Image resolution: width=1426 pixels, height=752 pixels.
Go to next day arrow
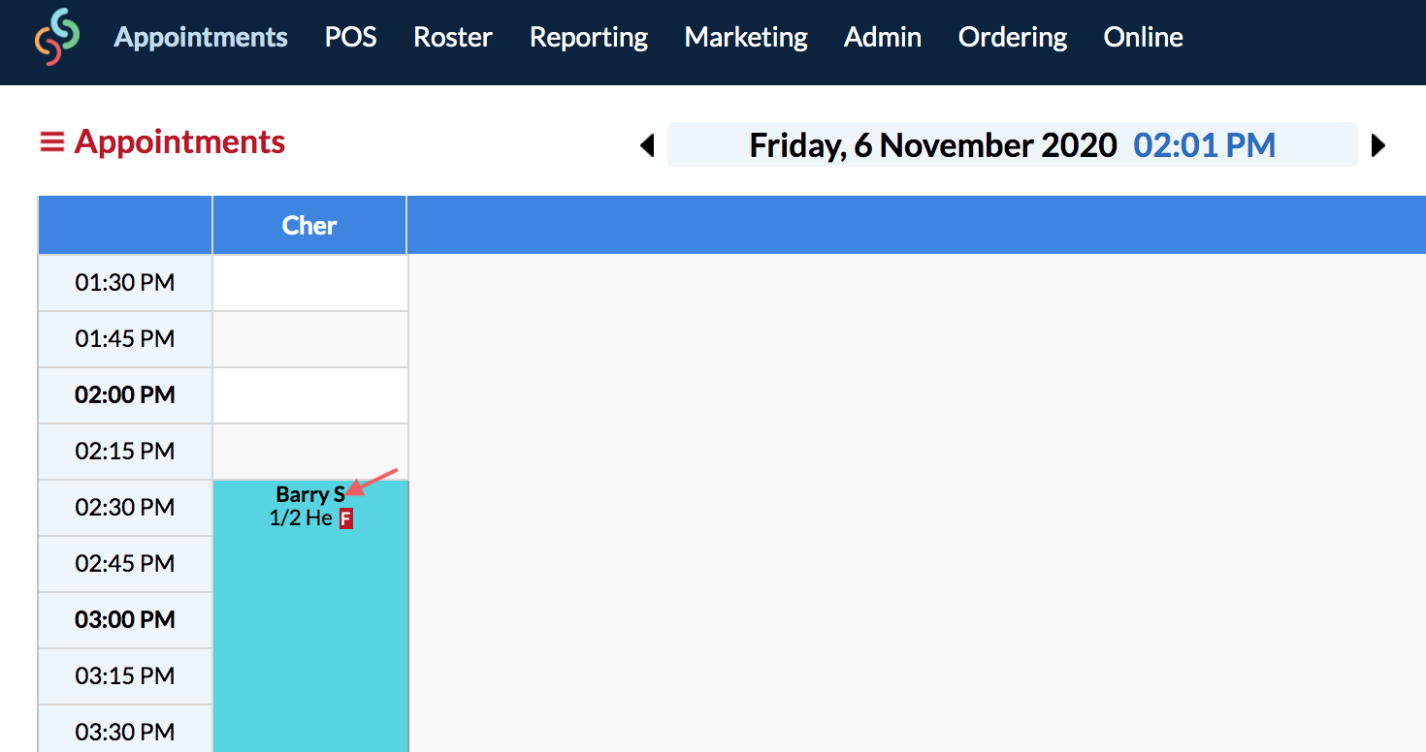(x=1377, y=145)
